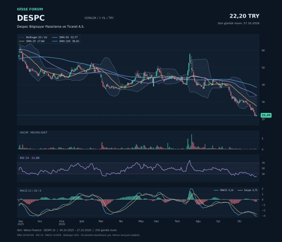The height and width of the screenshot is (242, 282).
Task: Click the 0 tick on the volume axis
Action: pos(262,149)
